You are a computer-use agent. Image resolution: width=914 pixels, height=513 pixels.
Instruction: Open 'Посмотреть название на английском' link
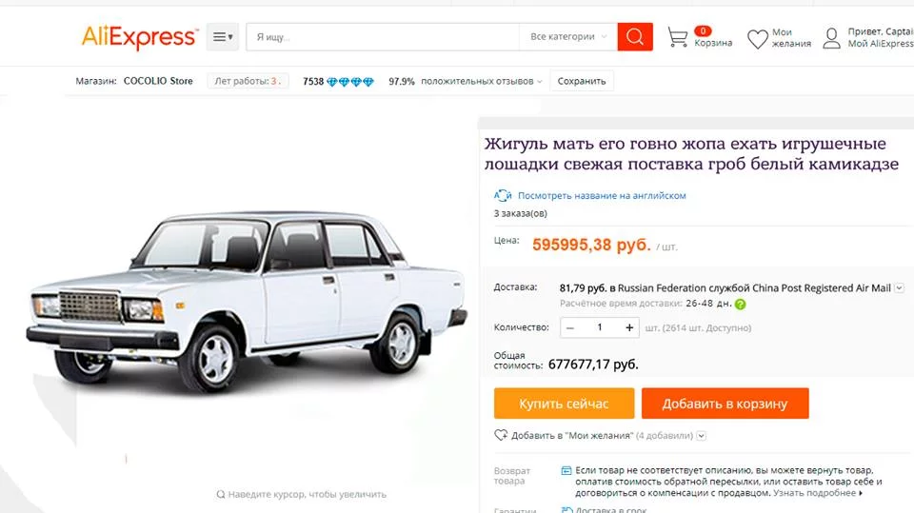coord(602,196)
